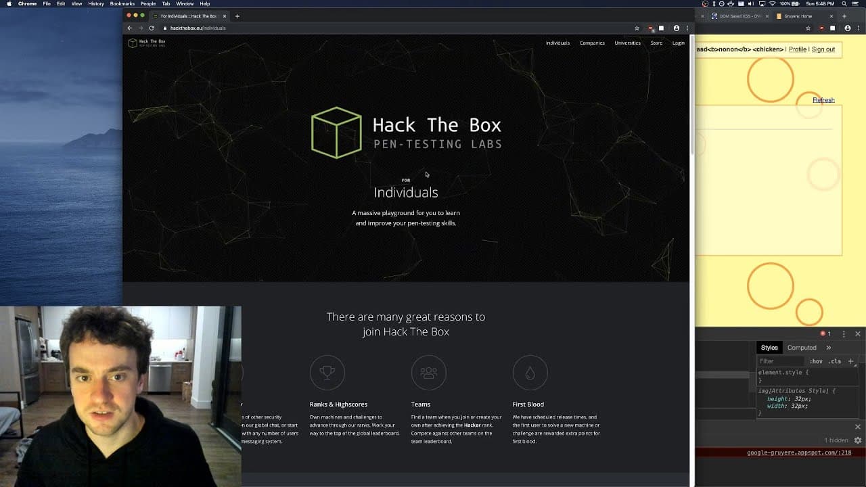Open Spotlight search in the macOS menu bar
This screenshot has width=866, height=487.
pyautogui.click(x=844, y=3)
